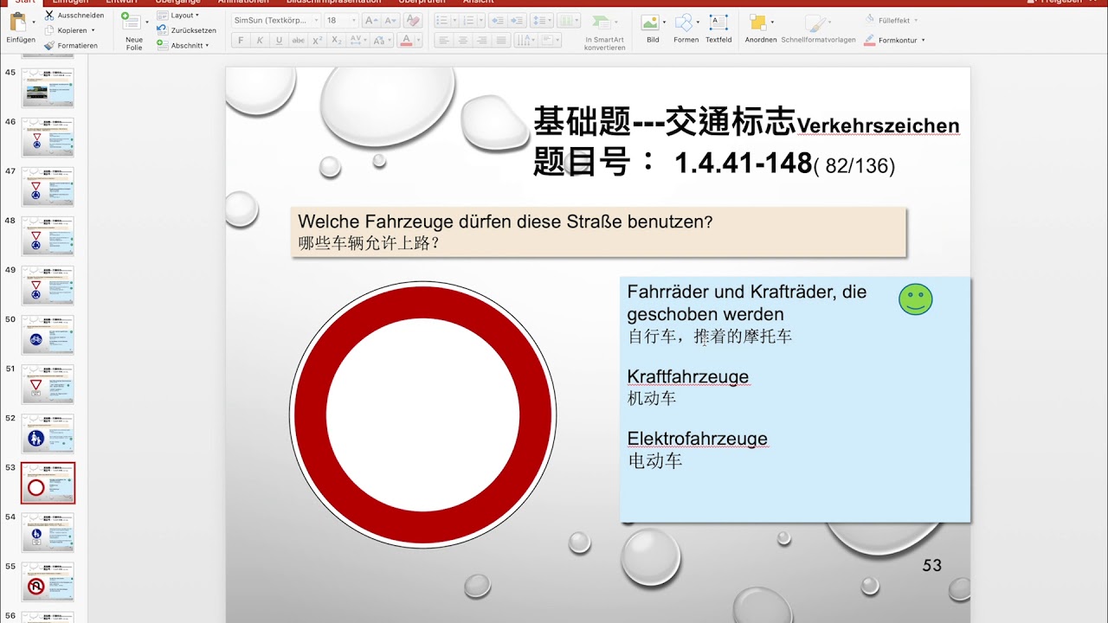The width and height of the screenshot is (1108, 623).
Task: Cut selection with Ausschneiden scissors
Action: point(74,16)
